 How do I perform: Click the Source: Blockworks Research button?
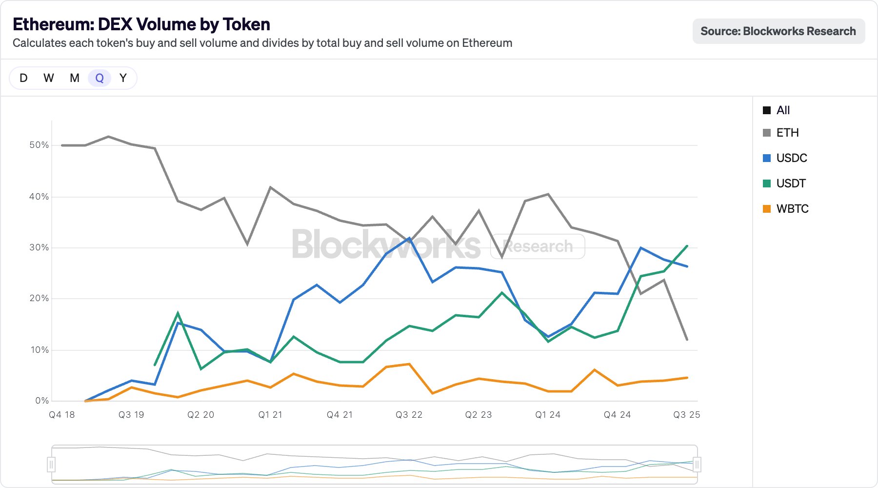pyautogui.click(x=778, y=31)
